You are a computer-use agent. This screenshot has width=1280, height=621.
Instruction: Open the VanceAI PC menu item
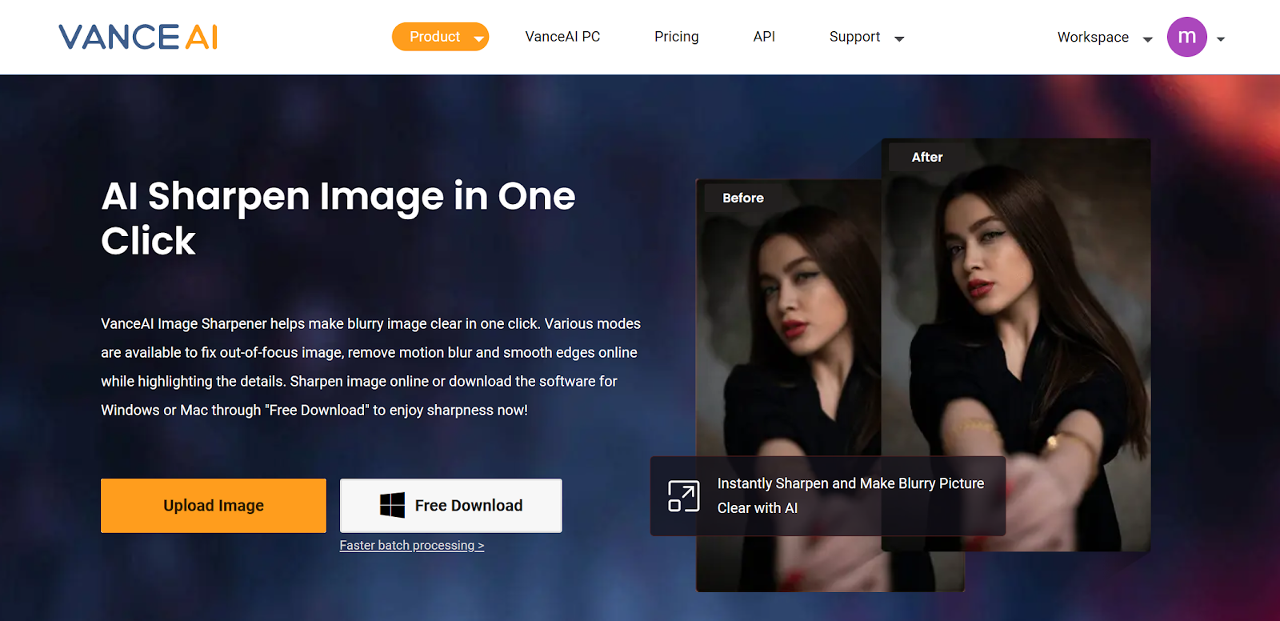pos(562,37)
